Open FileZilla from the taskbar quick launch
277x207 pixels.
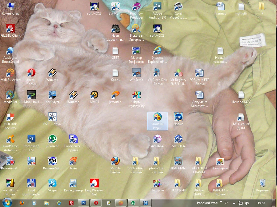[71, 203]
